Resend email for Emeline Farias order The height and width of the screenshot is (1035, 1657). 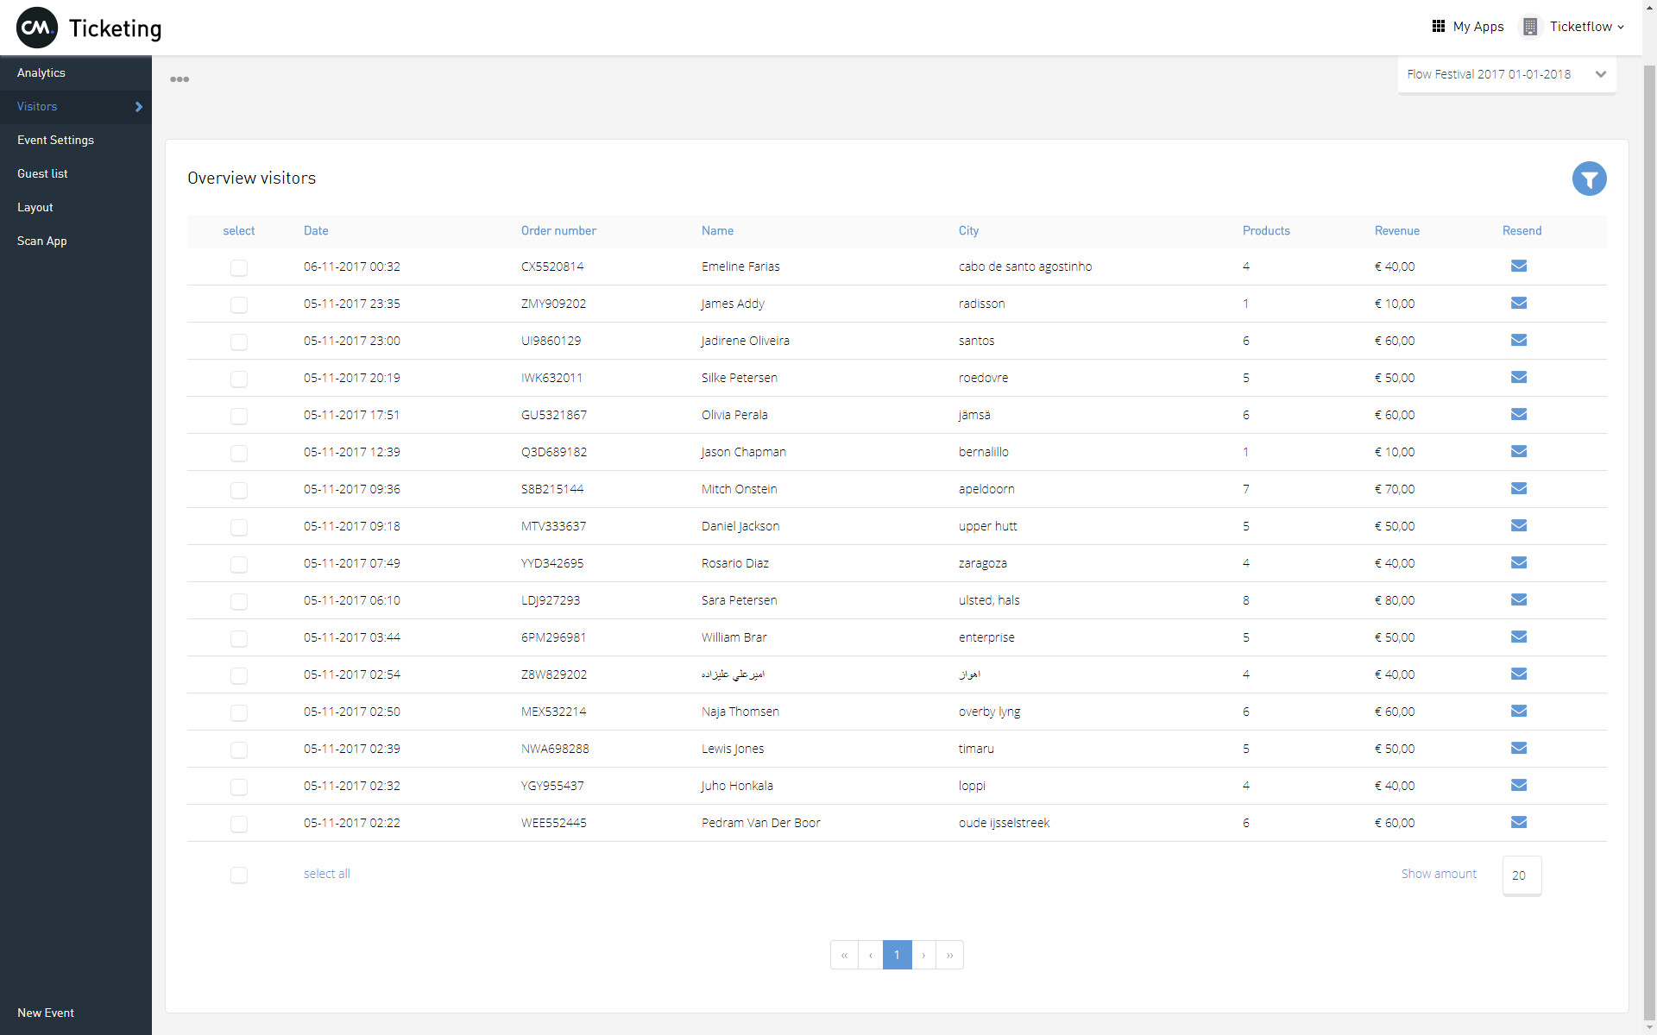click(1519, 266)
